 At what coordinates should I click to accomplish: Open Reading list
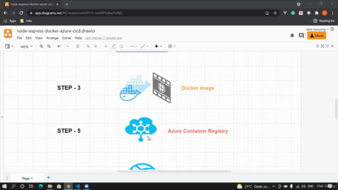point(324,21)
